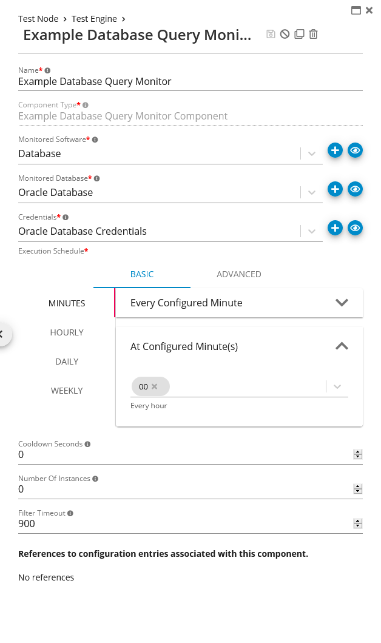Click the Filter Timeout stepper arrows
The width and height of the screenshot is (381, 643).
click(357, 523)
